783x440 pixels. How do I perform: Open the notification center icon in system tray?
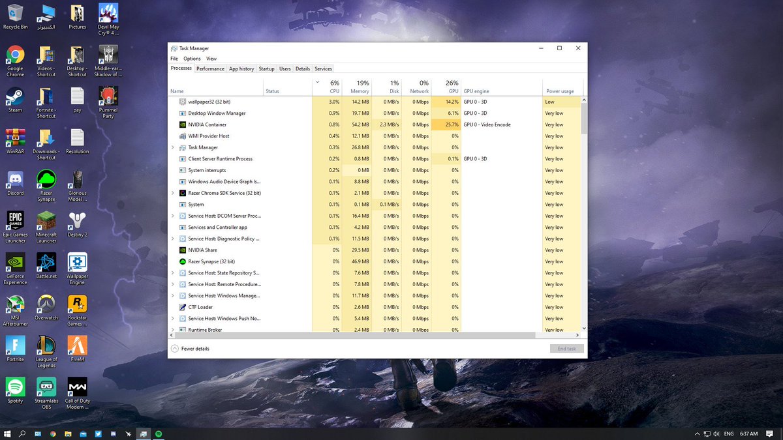tap(771, 433)
